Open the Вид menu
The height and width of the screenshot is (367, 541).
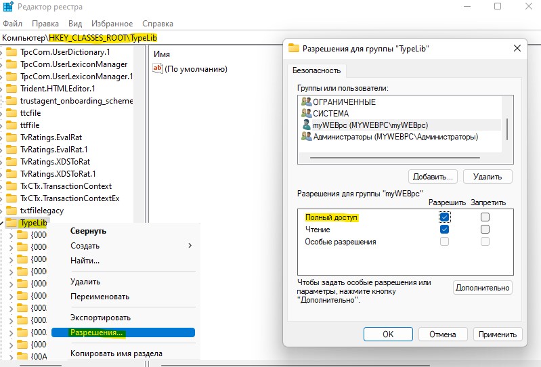(x=75, y=24)
